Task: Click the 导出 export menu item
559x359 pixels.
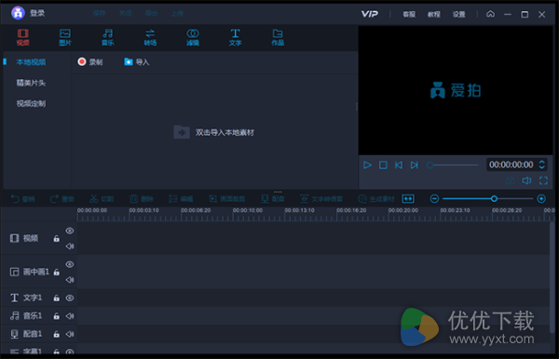Action: tap(151, 14)
